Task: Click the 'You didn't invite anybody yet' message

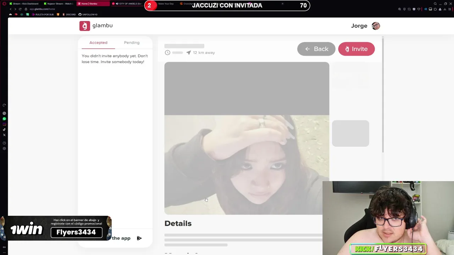Action: [x=115, y=59]
